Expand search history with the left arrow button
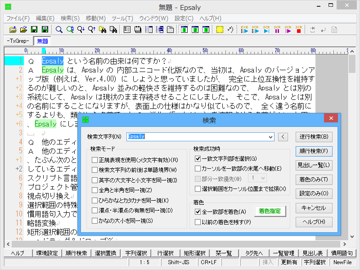The width and height of the screenshot is (360, 270). pos(283,137)
